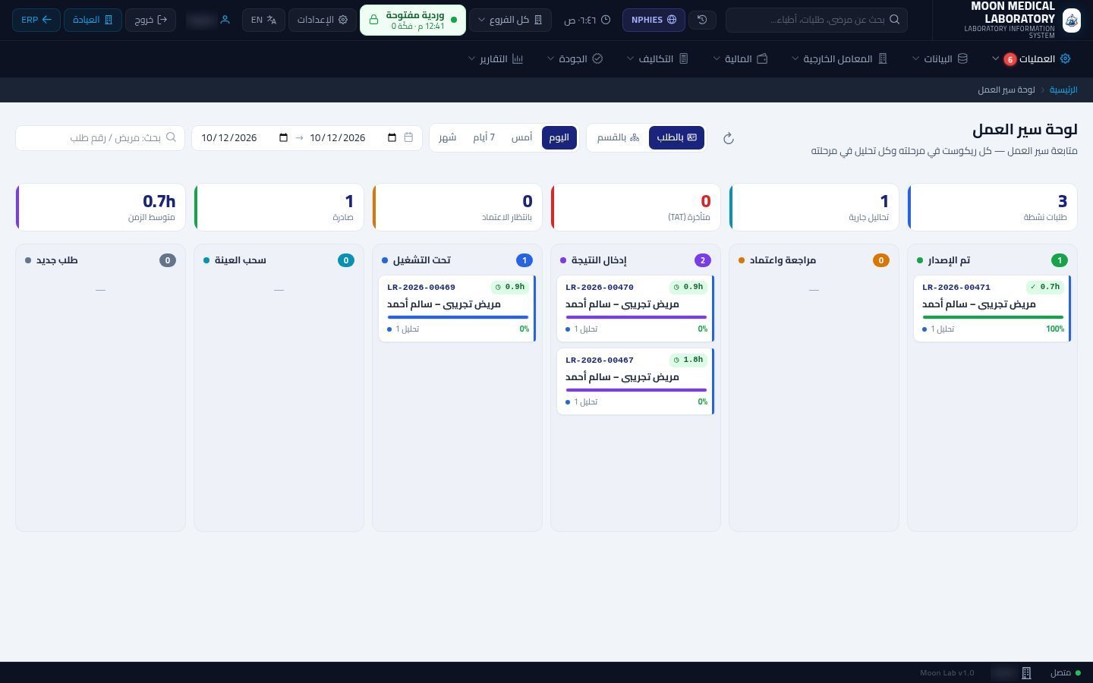Click the متأخرة (TAT) summary card

pos(635,206)
